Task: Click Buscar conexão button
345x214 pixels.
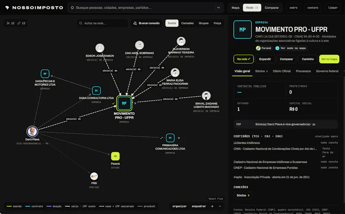Action: [147, 23]
